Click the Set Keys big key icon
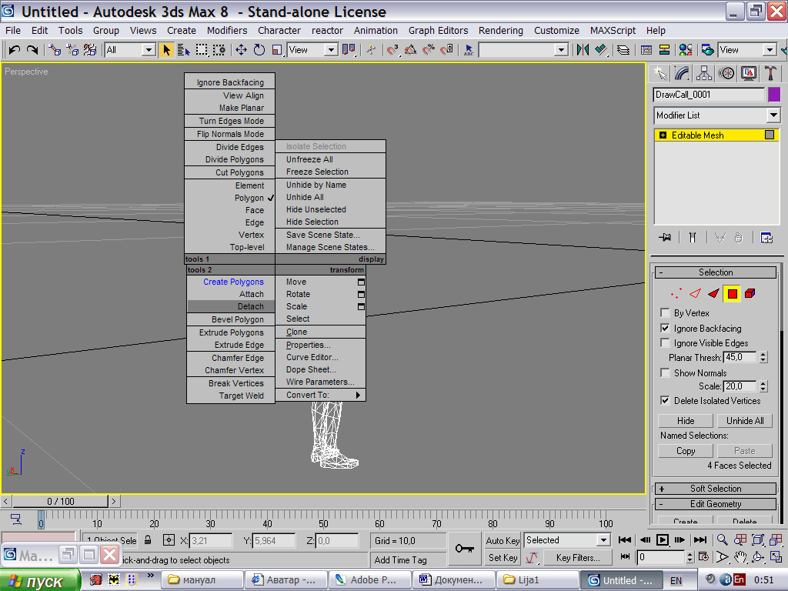The height and width of the screenshot is (591, 788). point(464,548)
